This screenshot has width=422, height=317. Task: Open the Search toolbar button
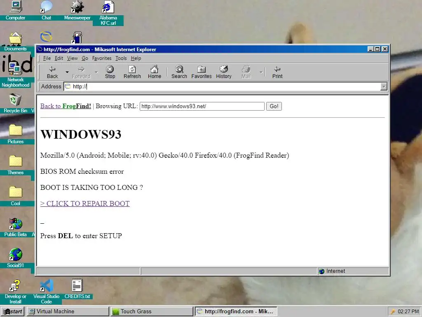[x=179, y=72]
